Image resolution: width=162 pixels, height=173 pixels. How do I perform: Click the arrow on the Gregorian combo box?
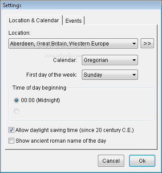[134, 60]
